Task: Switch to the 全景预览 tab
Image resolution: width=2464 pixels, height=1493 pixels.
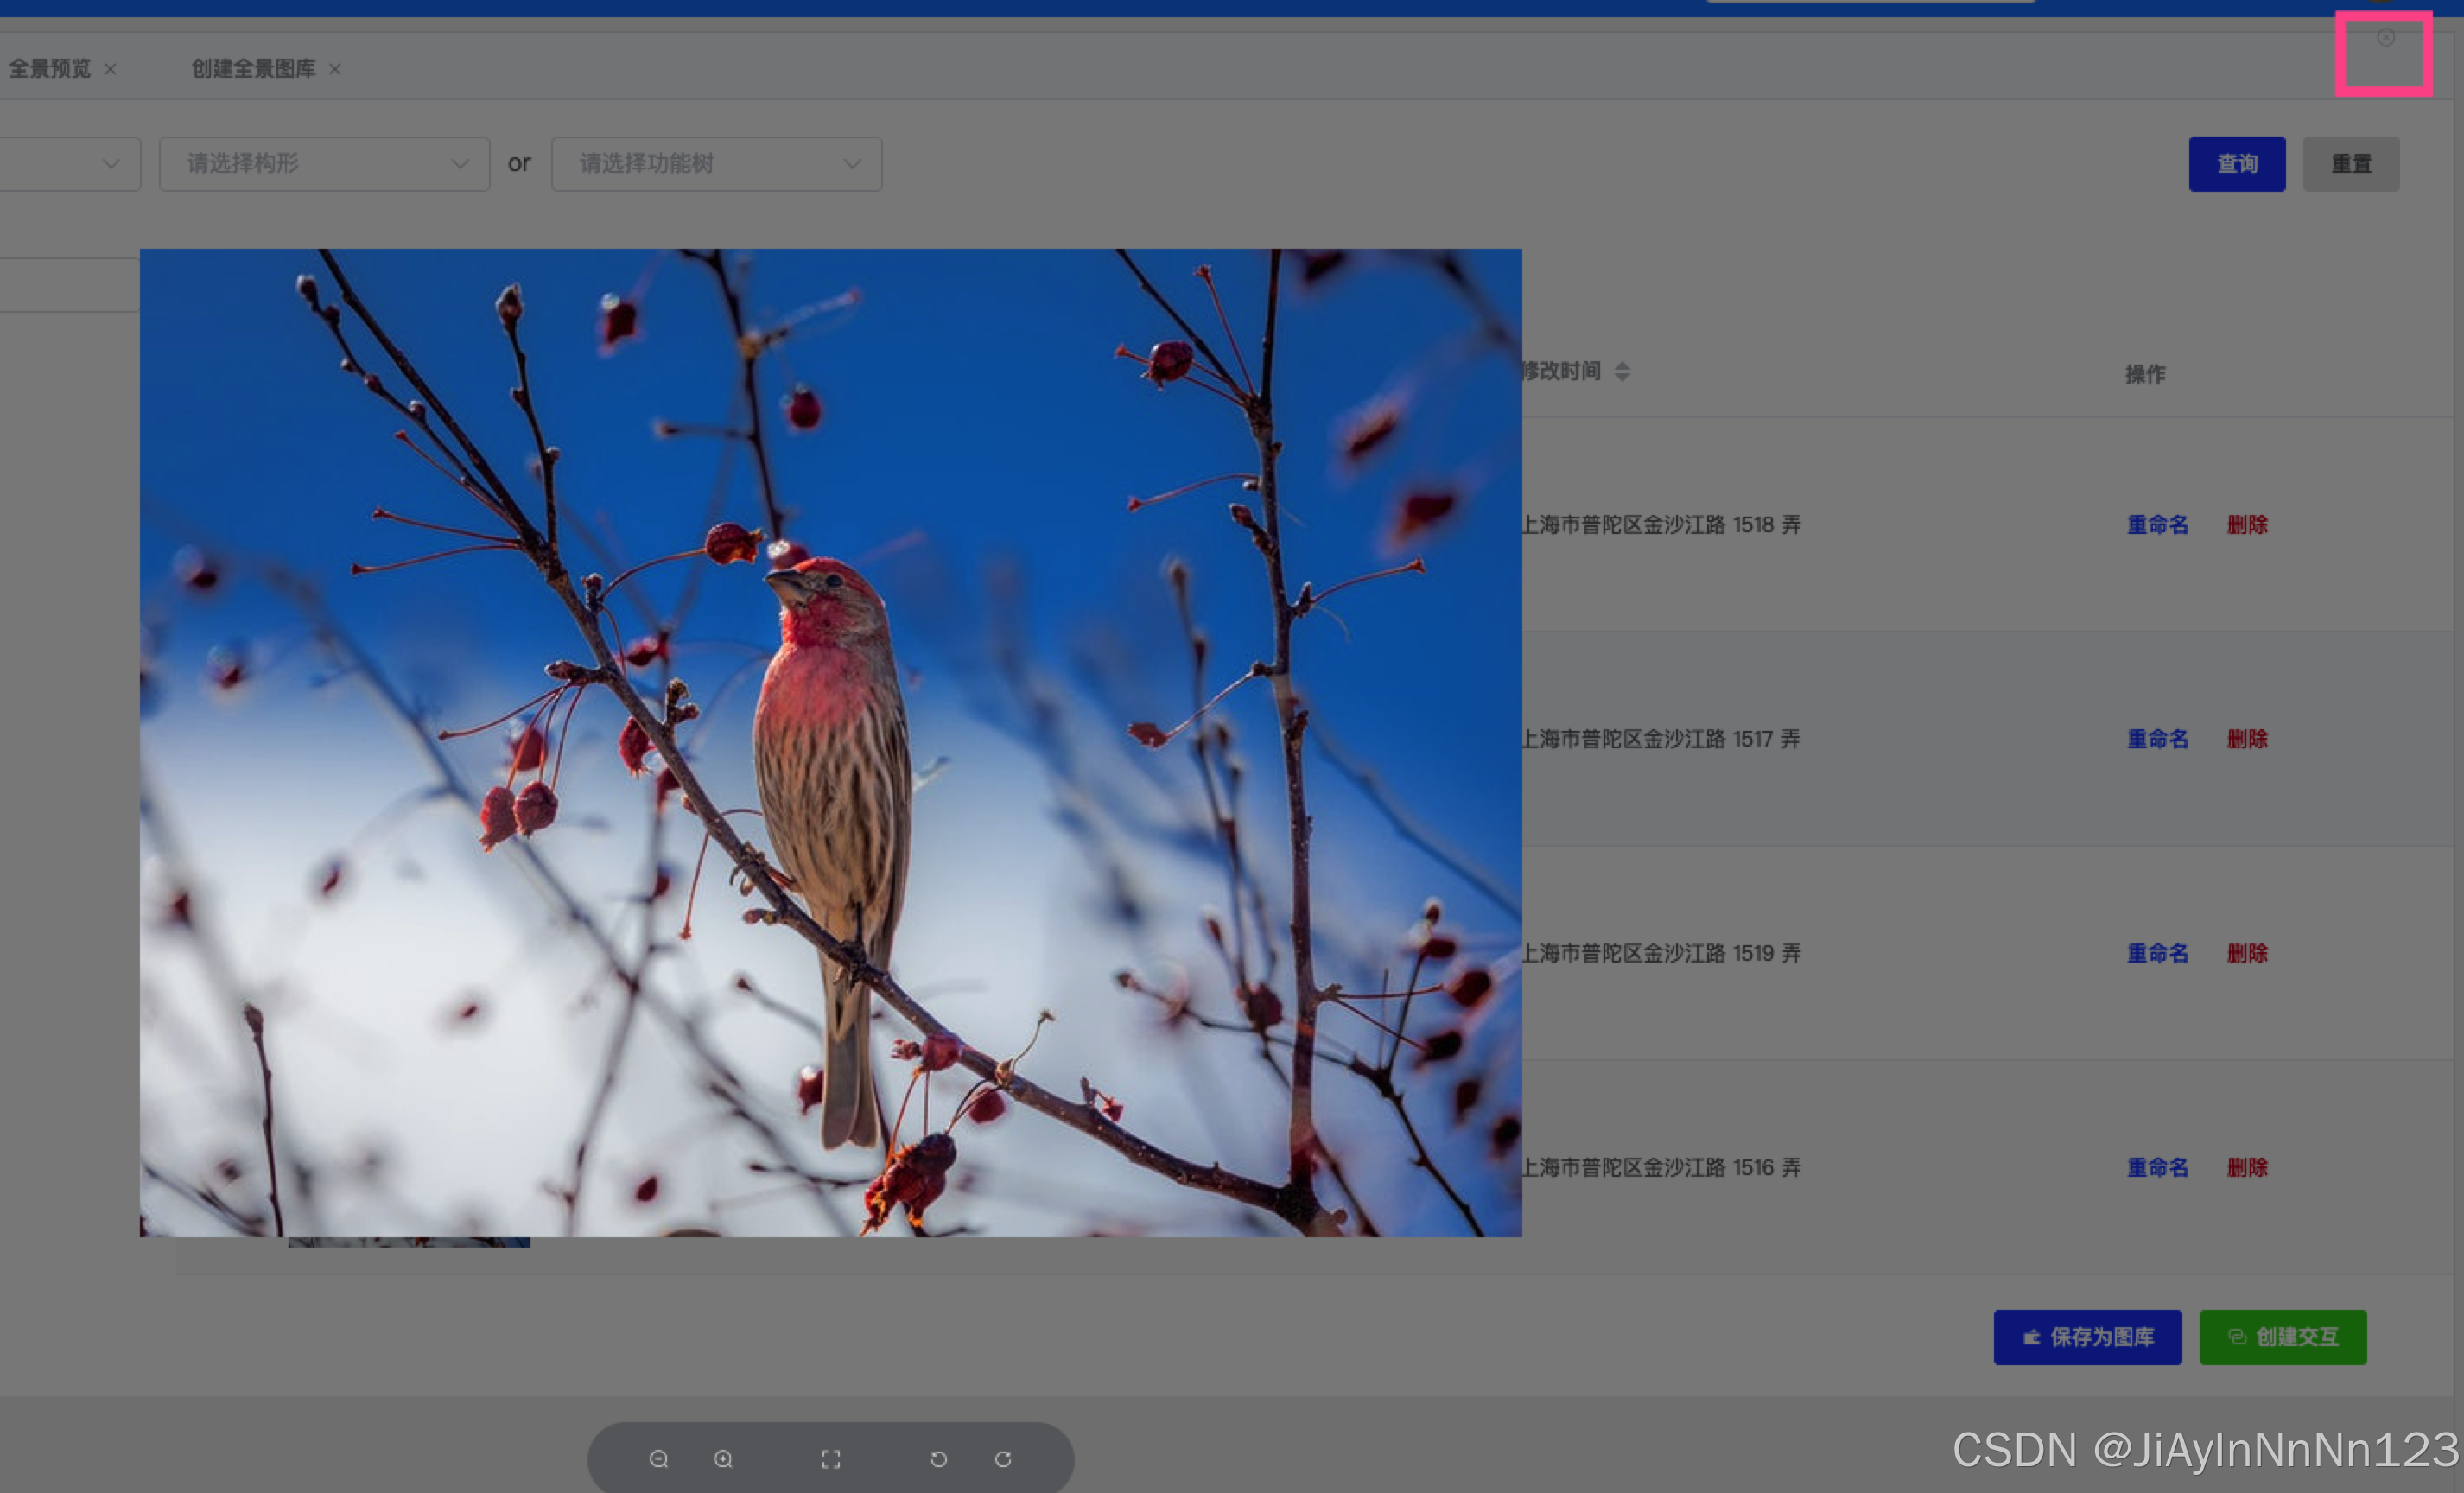Action: click(50, 69)
